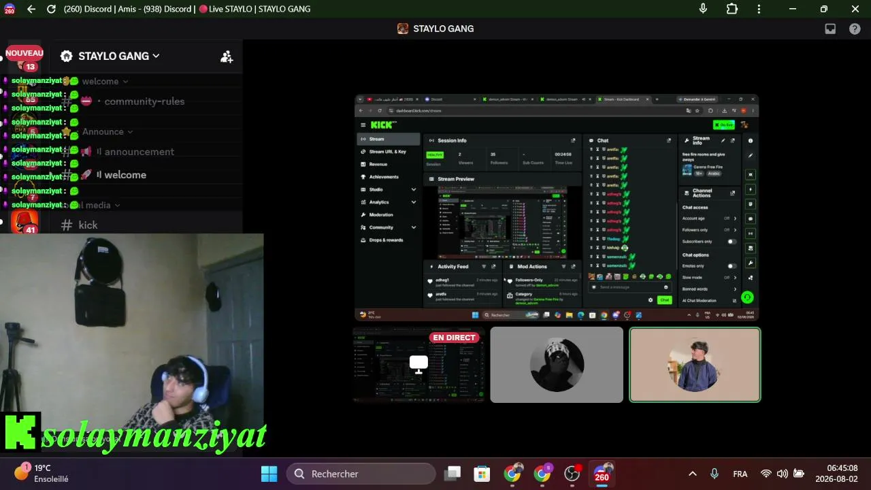Select the server icon with 41 badge

[x=24, y=223]
